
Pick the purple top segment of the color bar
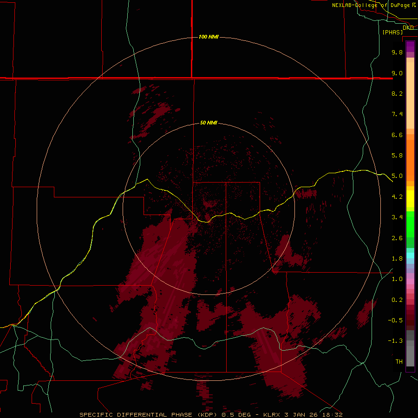tap(410, 46)
